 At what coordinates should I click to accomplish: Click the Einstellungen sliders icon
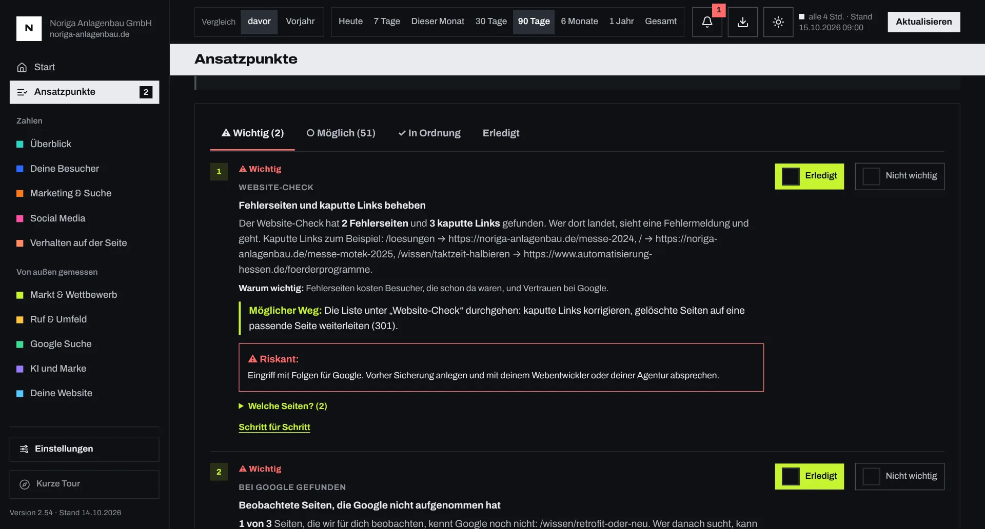coord(24,449)
